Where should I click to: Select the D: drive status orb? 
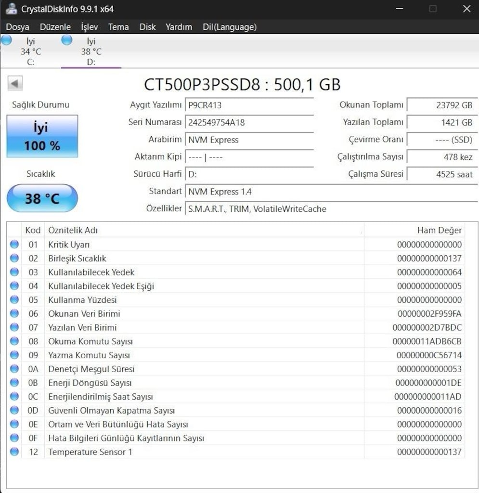tap(66, 40)
